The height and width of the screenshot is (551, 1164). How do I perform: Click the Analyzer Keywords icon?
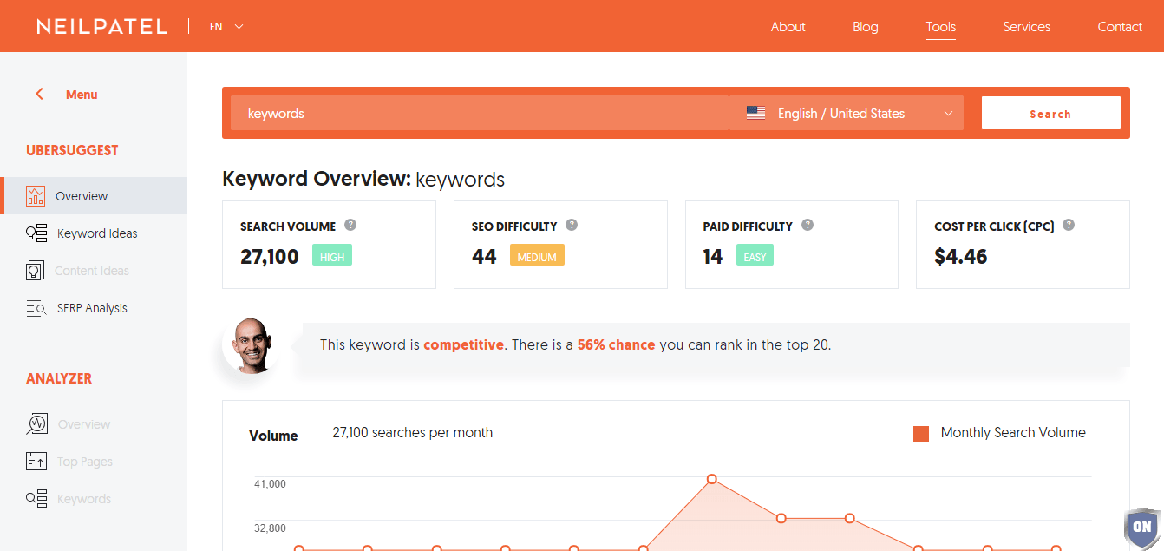36,499
